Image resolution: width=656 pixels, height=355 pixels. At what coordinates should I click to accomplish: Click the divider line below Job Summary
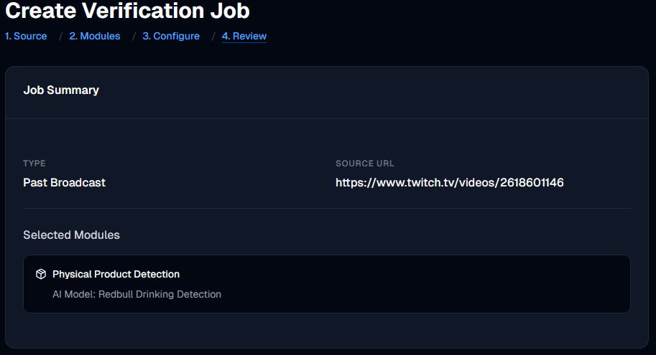(327, 118)
